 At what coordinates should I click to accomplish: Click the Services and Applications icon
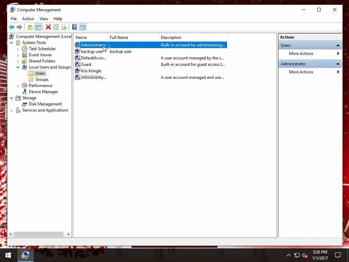pyautogui.click(x=18, y=110)
